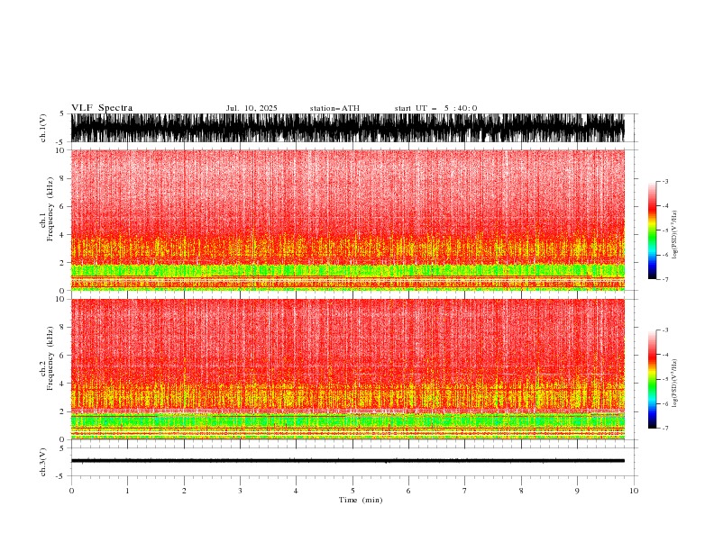Viewport: 714px width, 551px height.
Task: Click the "-7" label on ch.1 colorbar
Action: click(x=665, y=279)
